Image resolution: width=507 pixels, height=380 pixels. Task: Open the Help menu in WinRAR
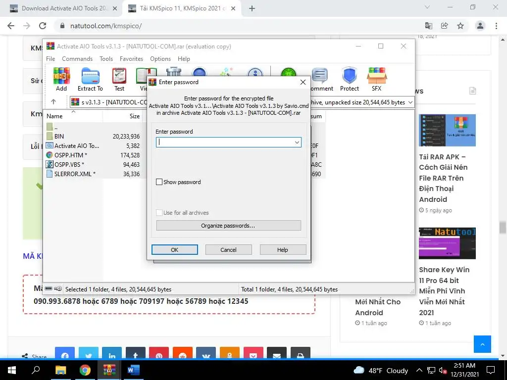click(184, 59)
